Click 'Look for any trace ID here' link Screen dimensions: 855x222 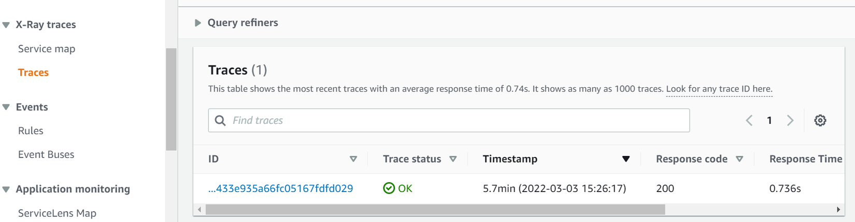click(x=719, y=89)
